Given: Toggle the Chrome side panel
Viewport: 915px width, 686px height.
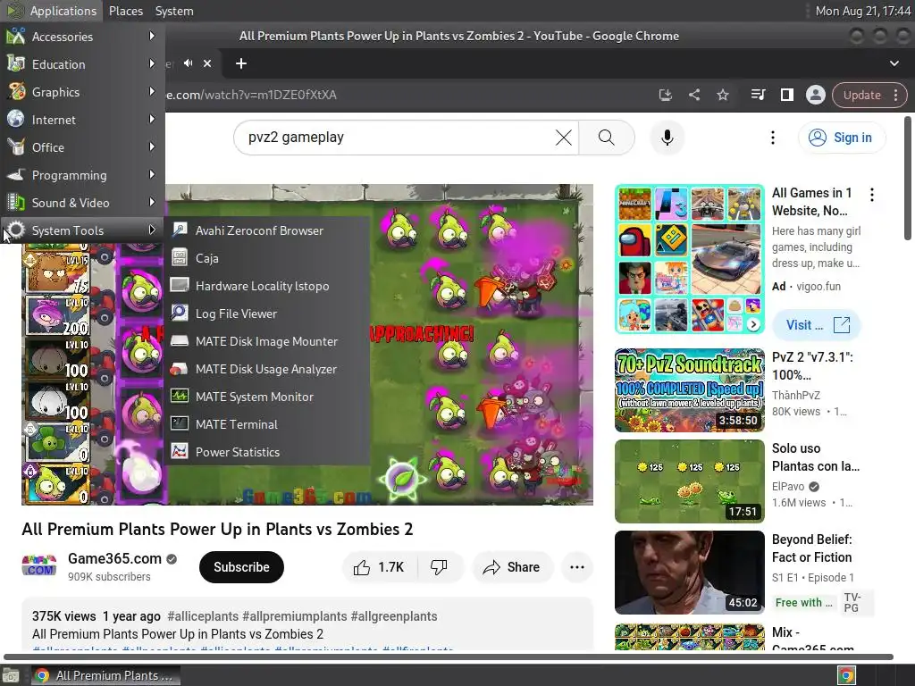Looking at the screenshot, I should pyautogui.click(x=786, y=95).
